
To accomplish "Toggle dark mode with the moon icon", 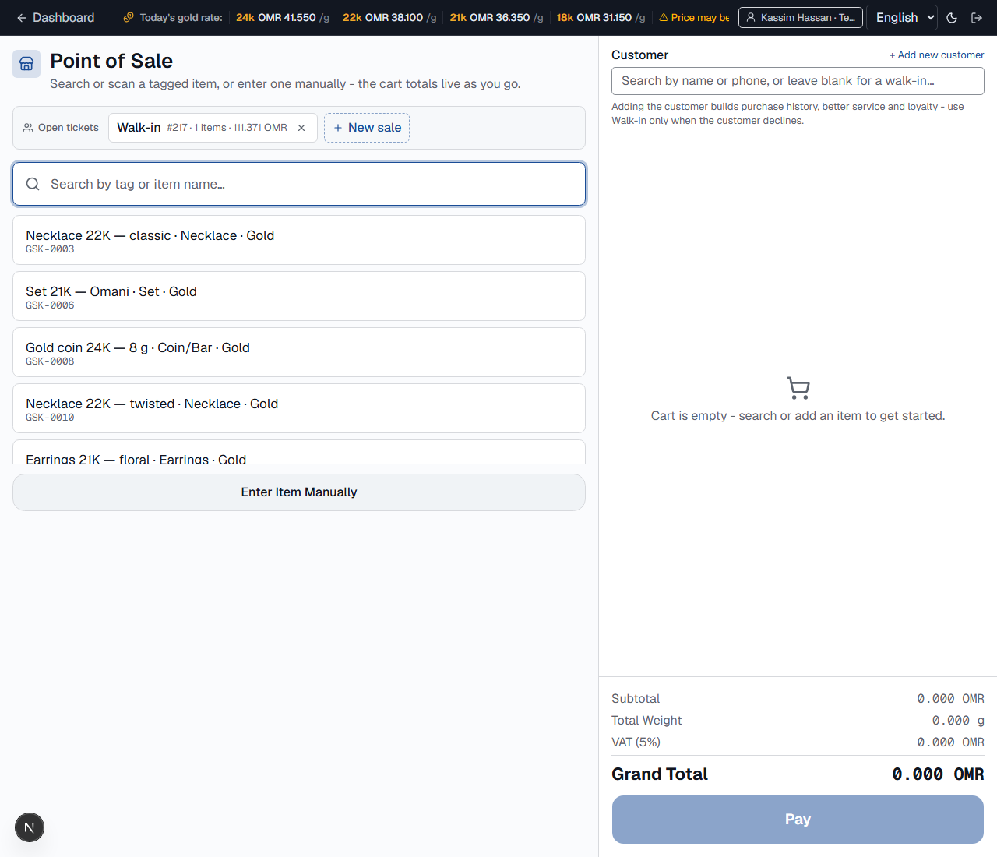I will point(952,17).
